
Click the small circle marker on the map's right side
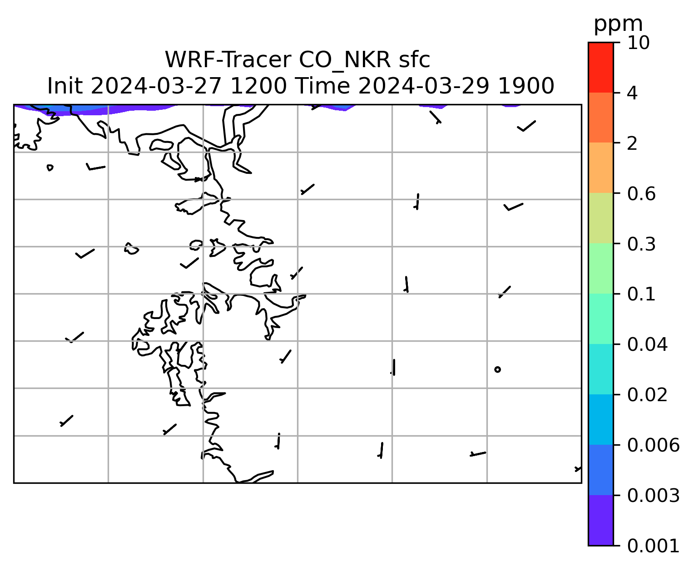(497, 369)
